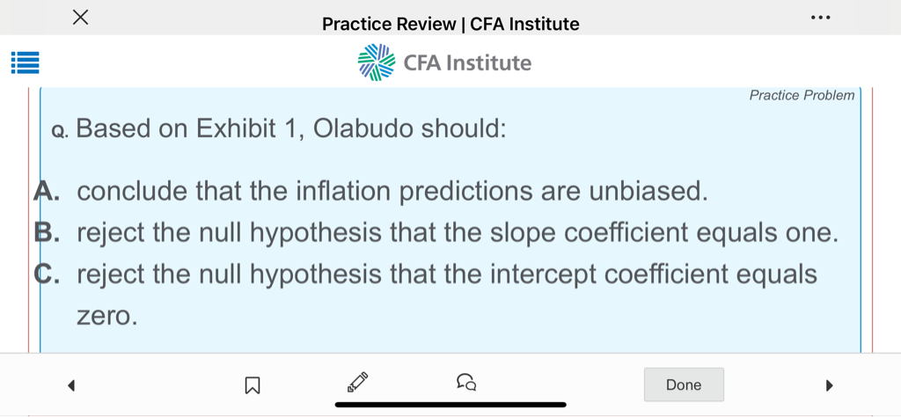Tap the CFA Institute starburst emblem
Screen dimensions: 901x417
tap(377, 62)
